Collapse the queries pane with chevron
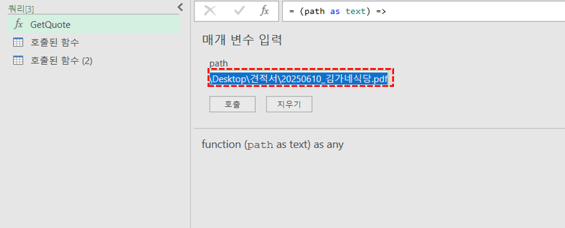The height and width of the screenshot is (228, 565). tap(180, 7)
